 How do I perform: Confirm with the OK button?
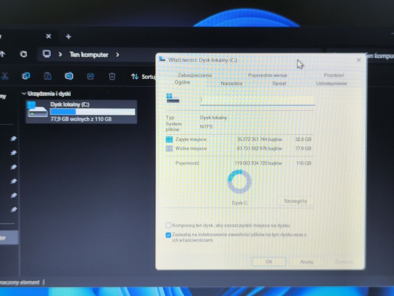pos(269,261)
